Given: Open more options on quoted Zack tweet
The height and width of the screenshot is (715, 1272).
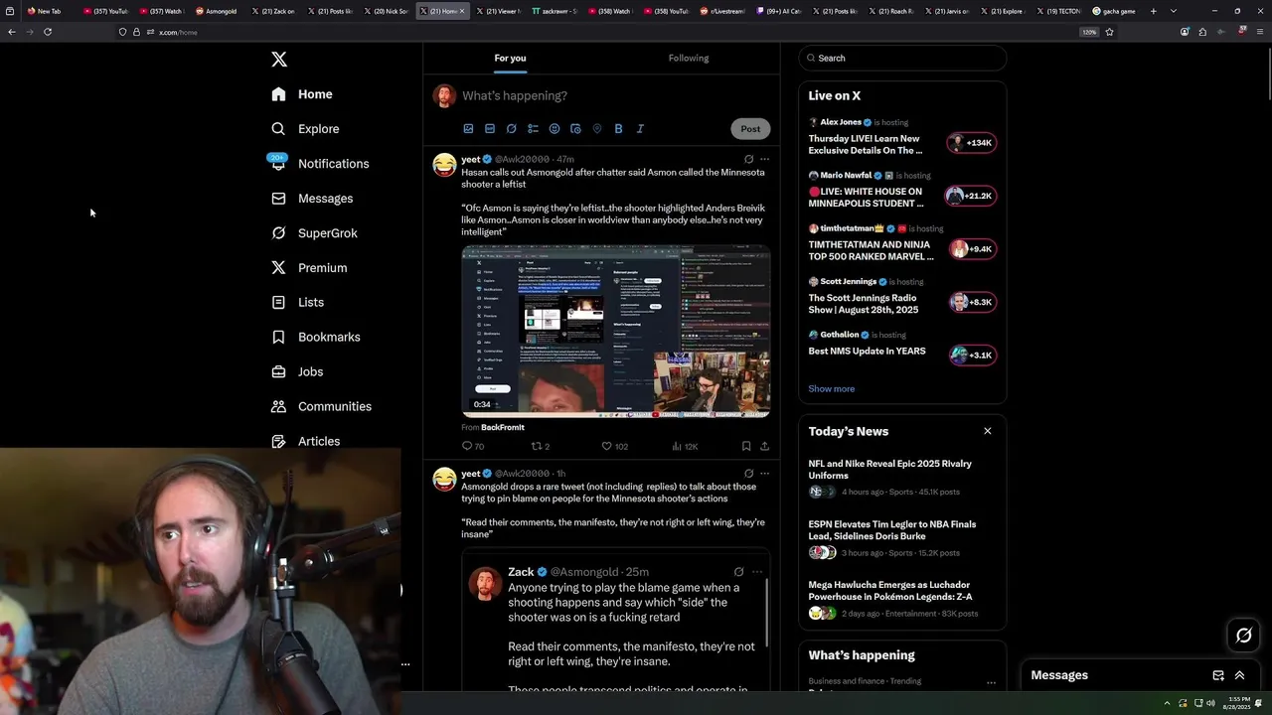Looking at the screenshot, I should 757,572.
